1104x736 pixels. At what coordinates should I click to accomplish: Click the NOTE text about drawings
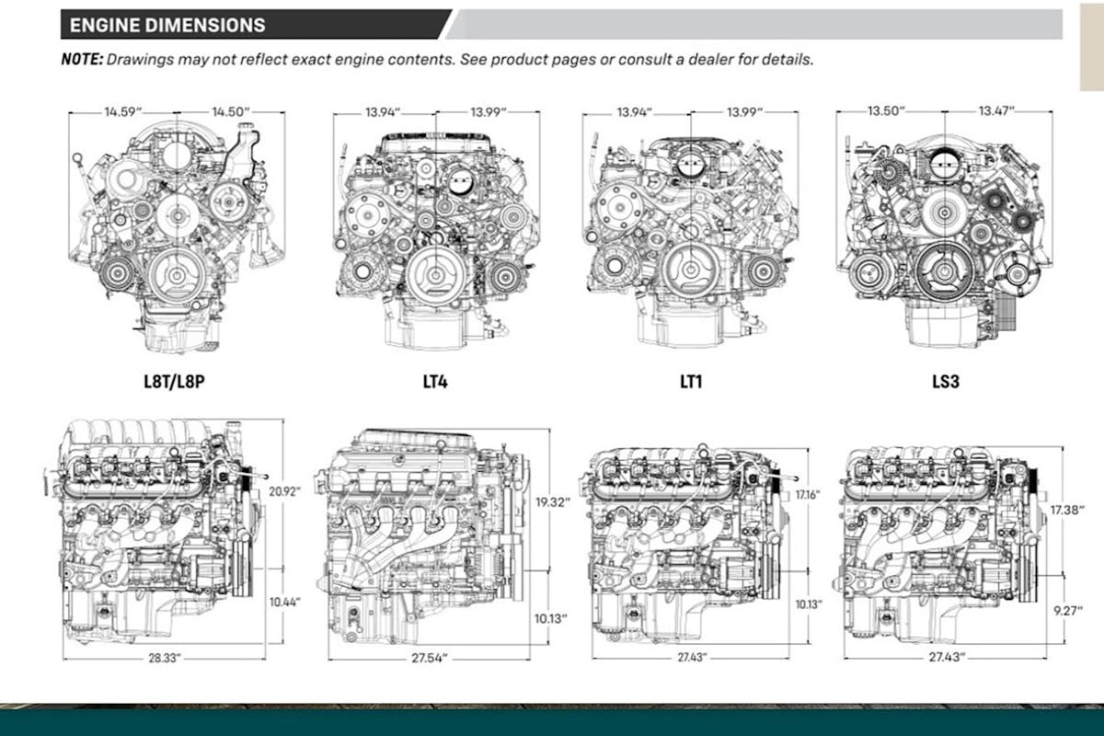pyautogui.click(x=437, y=60)
